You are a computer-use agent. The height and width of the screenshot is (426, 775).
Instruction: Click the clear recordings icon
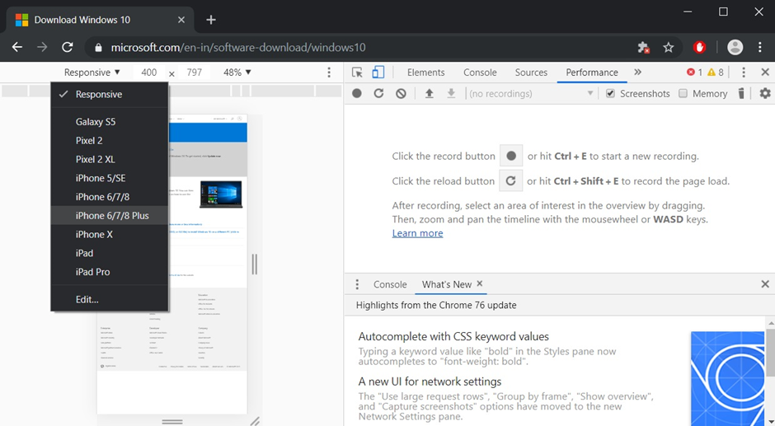(x=401, y=94)
